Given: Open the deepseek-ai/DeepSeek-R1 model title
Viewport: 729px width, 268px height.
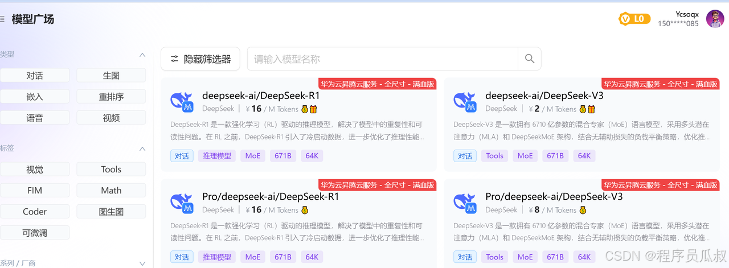Looking at the screenshot, I should [x=261, y=96].
